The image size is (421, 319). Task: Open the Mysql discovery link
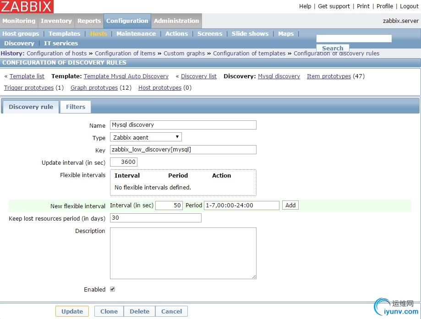(x=279, y=76)
